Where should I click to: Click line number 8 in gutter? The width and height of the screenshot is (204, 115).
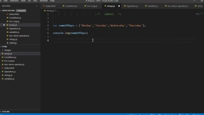48,41
